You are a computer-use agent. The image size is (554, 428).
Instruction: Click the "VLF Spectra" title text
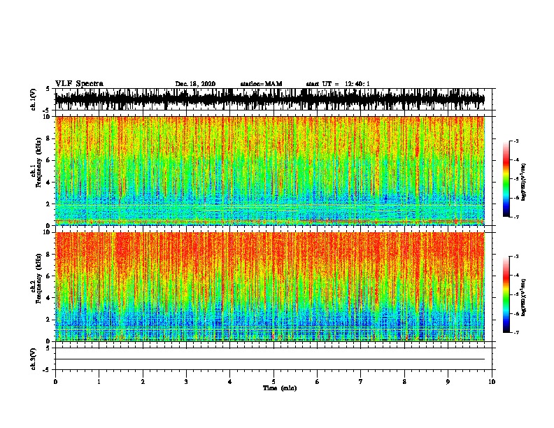click(x=79, y=84)
